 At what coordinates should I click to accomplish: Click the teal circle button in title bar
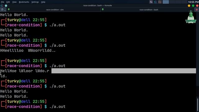coord(6,6)
